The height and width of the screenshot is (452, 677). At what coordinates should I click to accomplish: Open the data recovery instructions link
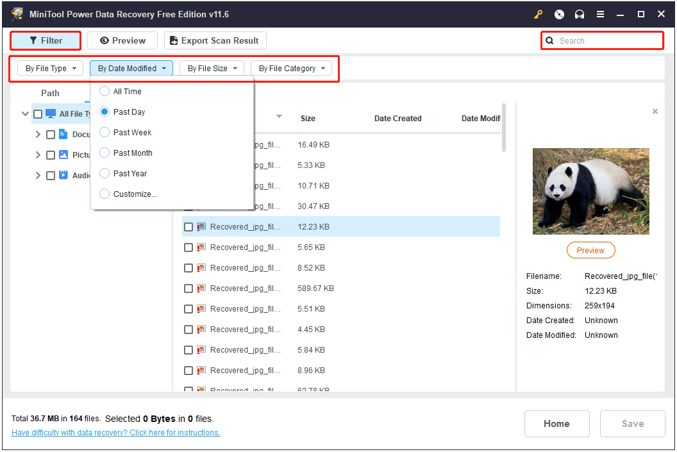coord(116,433)
